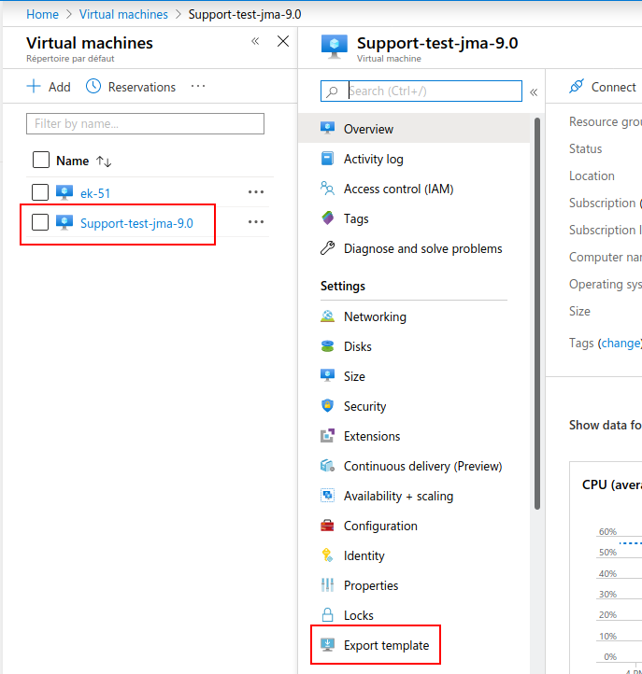
Task: Select Export template in the Settings menu
Action: (386, 645)
